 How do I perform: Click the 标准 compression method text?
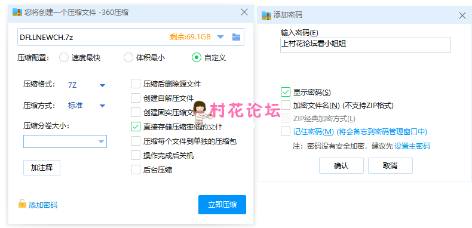75,106
